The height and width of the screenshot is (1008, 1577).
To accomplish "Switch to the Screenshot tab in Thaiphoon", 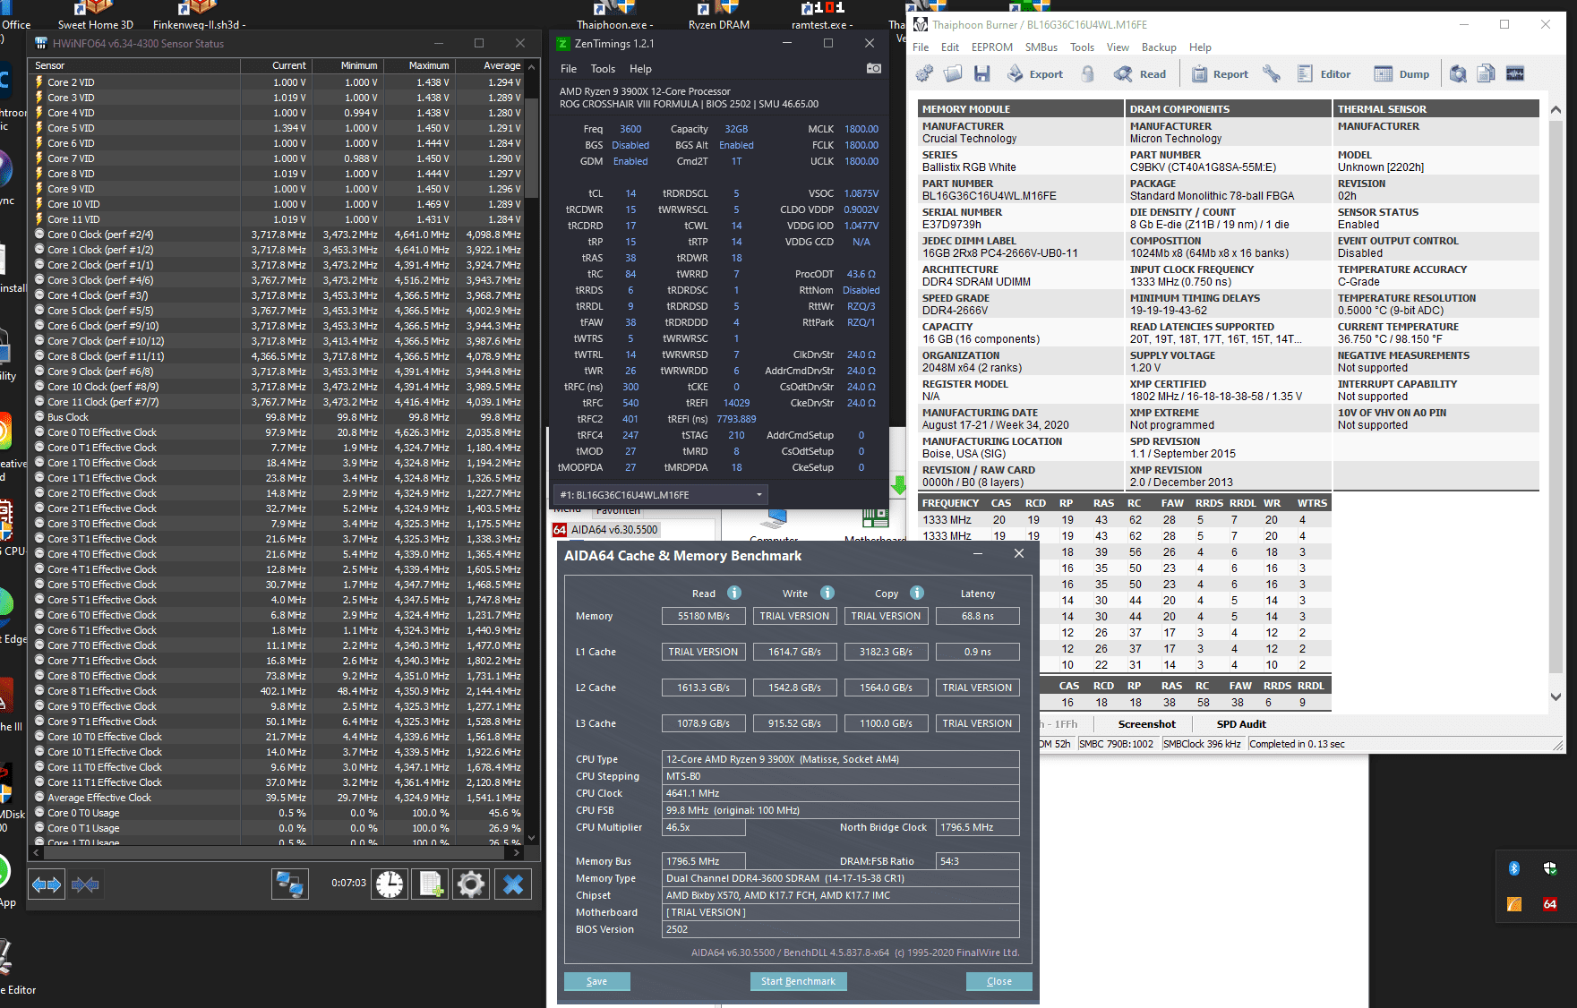I will 1146,723.
